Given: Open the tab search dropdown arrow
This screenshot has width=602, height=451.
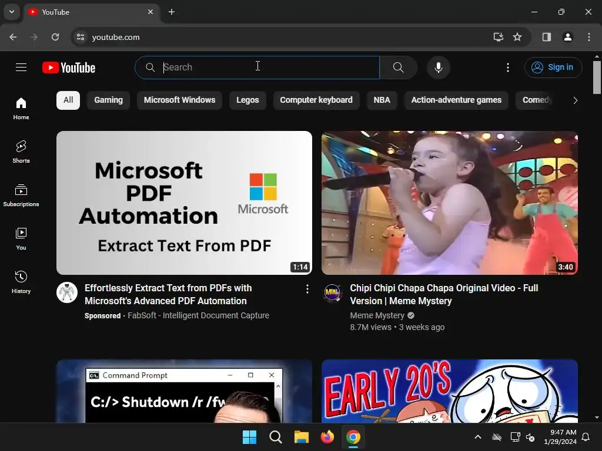Looking at the screenshot, I should click(12, 12).
